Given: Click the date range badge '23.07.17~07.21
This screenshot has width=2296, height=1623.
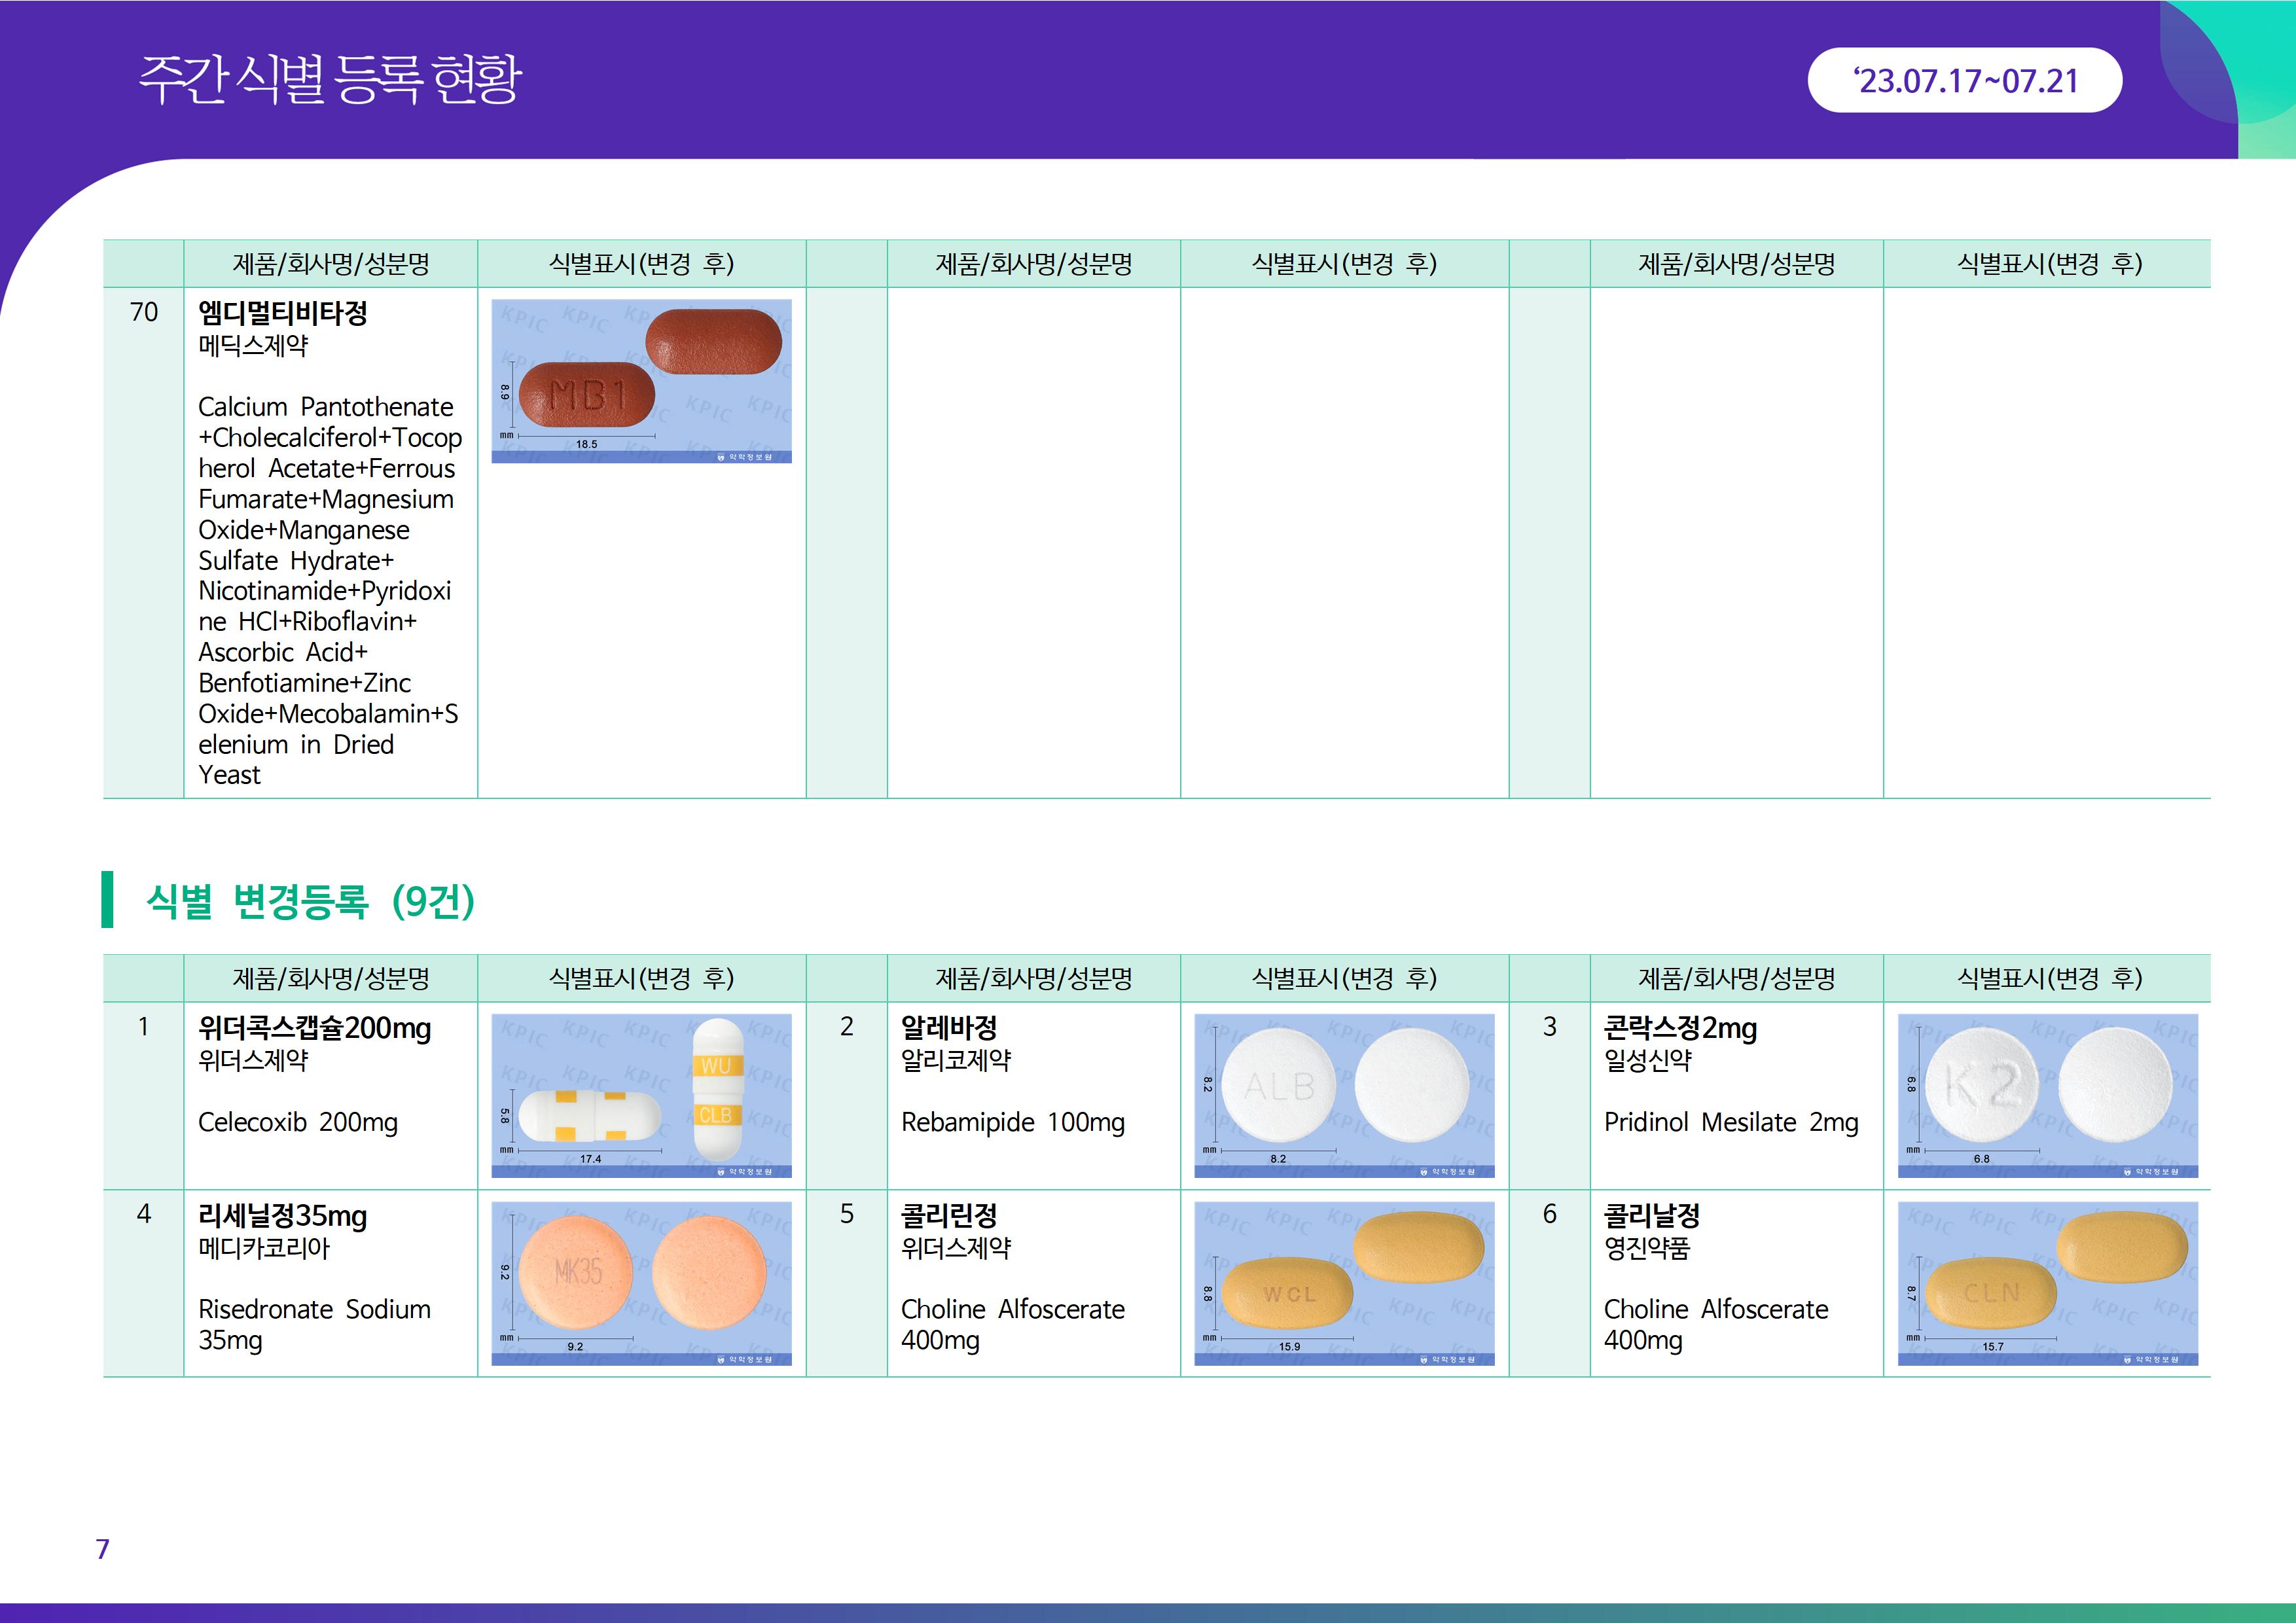Looking at the screenshot, I should coord(1964,80).
